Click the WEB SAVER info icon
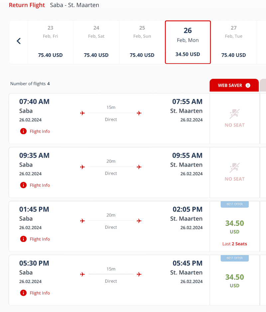The height and width of the screenshot is (312, 266). pyautogui.click(x=248, y=85)
